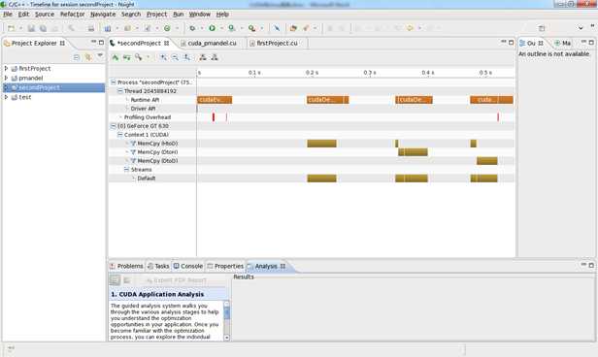Click the 1. CUDA Application Analysis heading

click(x=157, y=295)
